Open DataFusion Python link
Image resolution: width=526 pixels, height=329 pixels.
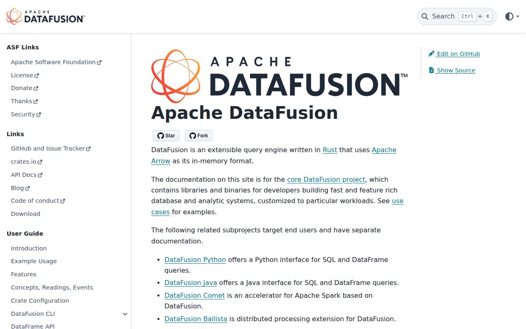click(x=195, y=260)
